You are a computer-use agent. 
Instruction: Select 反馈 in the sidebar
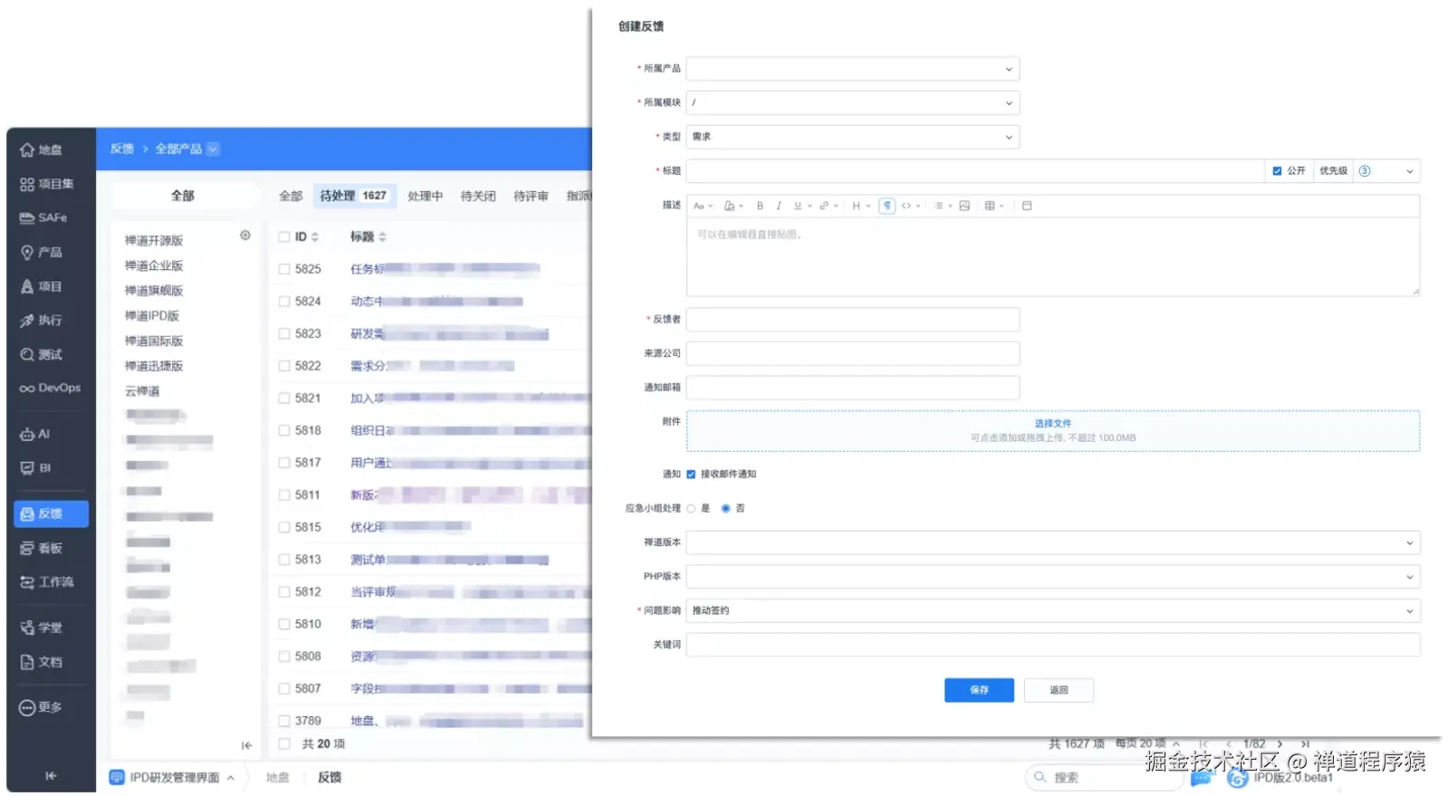(x=51, y=514)
